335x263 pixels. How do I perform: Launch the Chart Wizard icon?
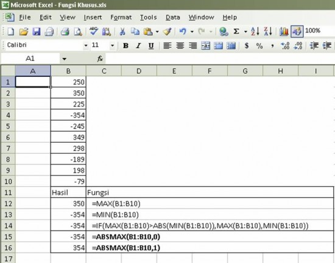coord(284,32)
